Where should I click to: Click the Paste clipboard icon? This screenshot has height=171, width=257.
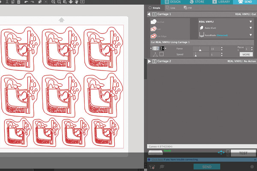[x=19, y=2]
